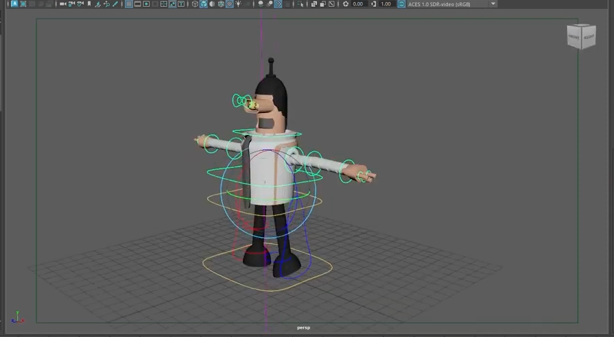Toggle the Resolution Gate icon

click(x=146, y=4)
